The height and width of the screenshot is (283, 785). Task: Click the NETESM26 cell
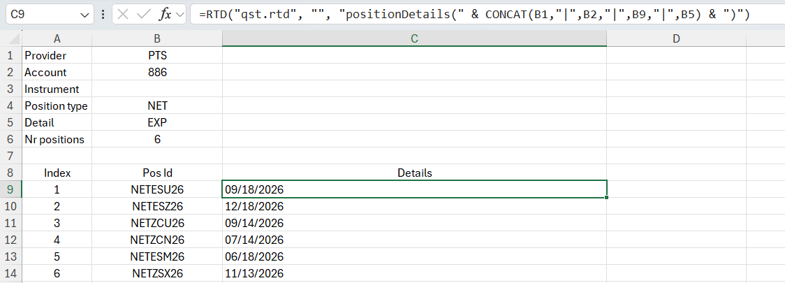(157, 257)
